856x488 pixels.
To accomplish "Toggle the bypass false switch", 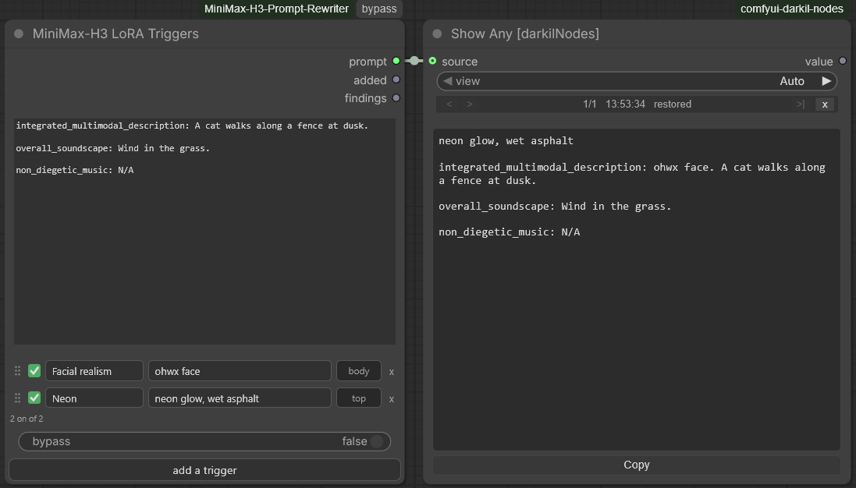I will point(204,441).
